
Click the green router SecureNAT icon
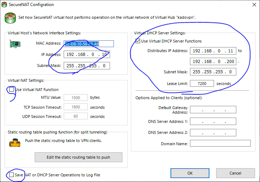click(10, 18)
